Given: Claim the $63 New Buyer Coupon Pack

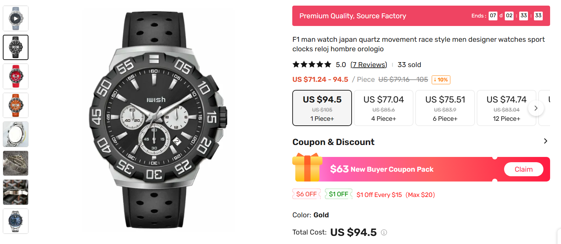Looking at the screenshot, I should pyautogui.click(x=523, y=169).
